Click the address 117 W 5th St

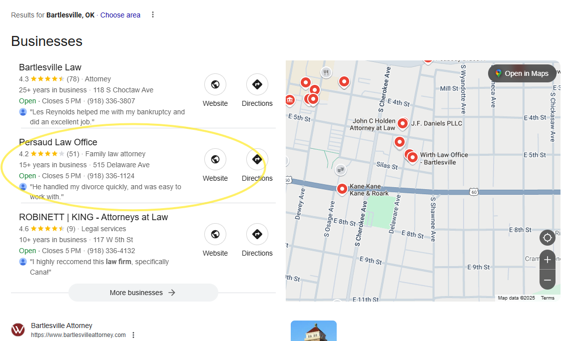coord(113,240)
